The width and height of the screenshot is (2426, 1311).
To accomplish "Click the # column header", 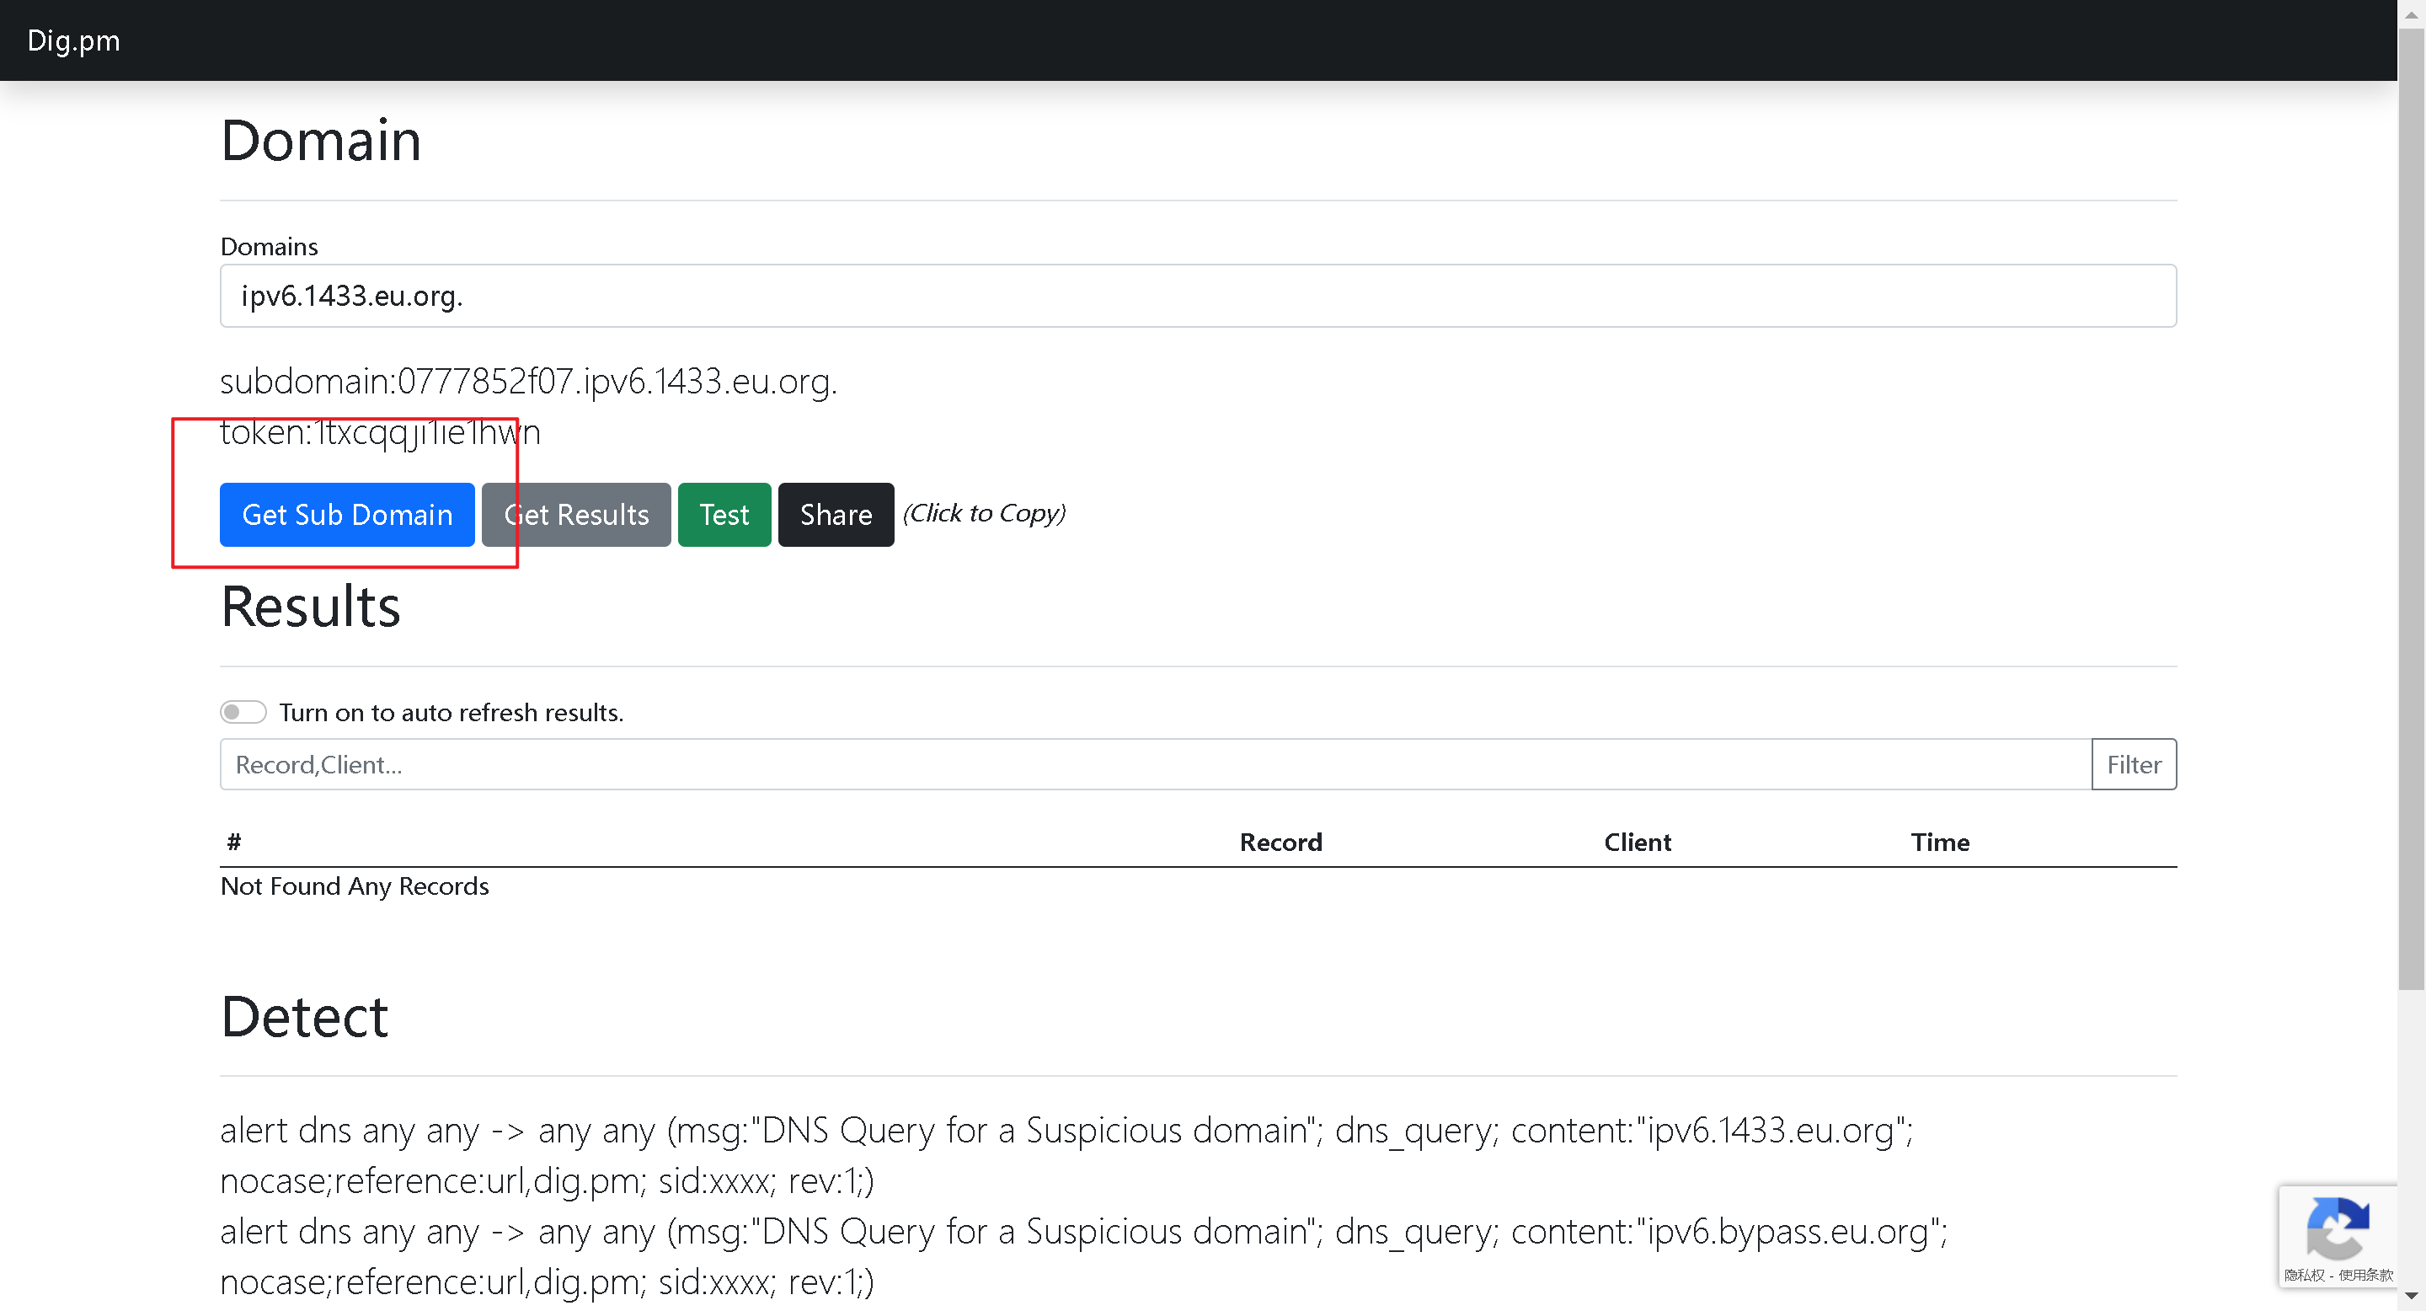I will (233, 842).
